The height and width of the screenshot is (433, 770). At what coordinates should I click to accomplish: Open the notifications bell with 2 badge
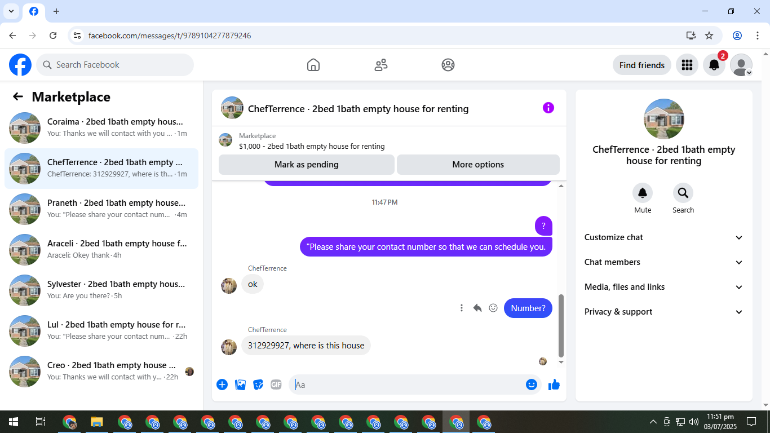coord(714,65)
